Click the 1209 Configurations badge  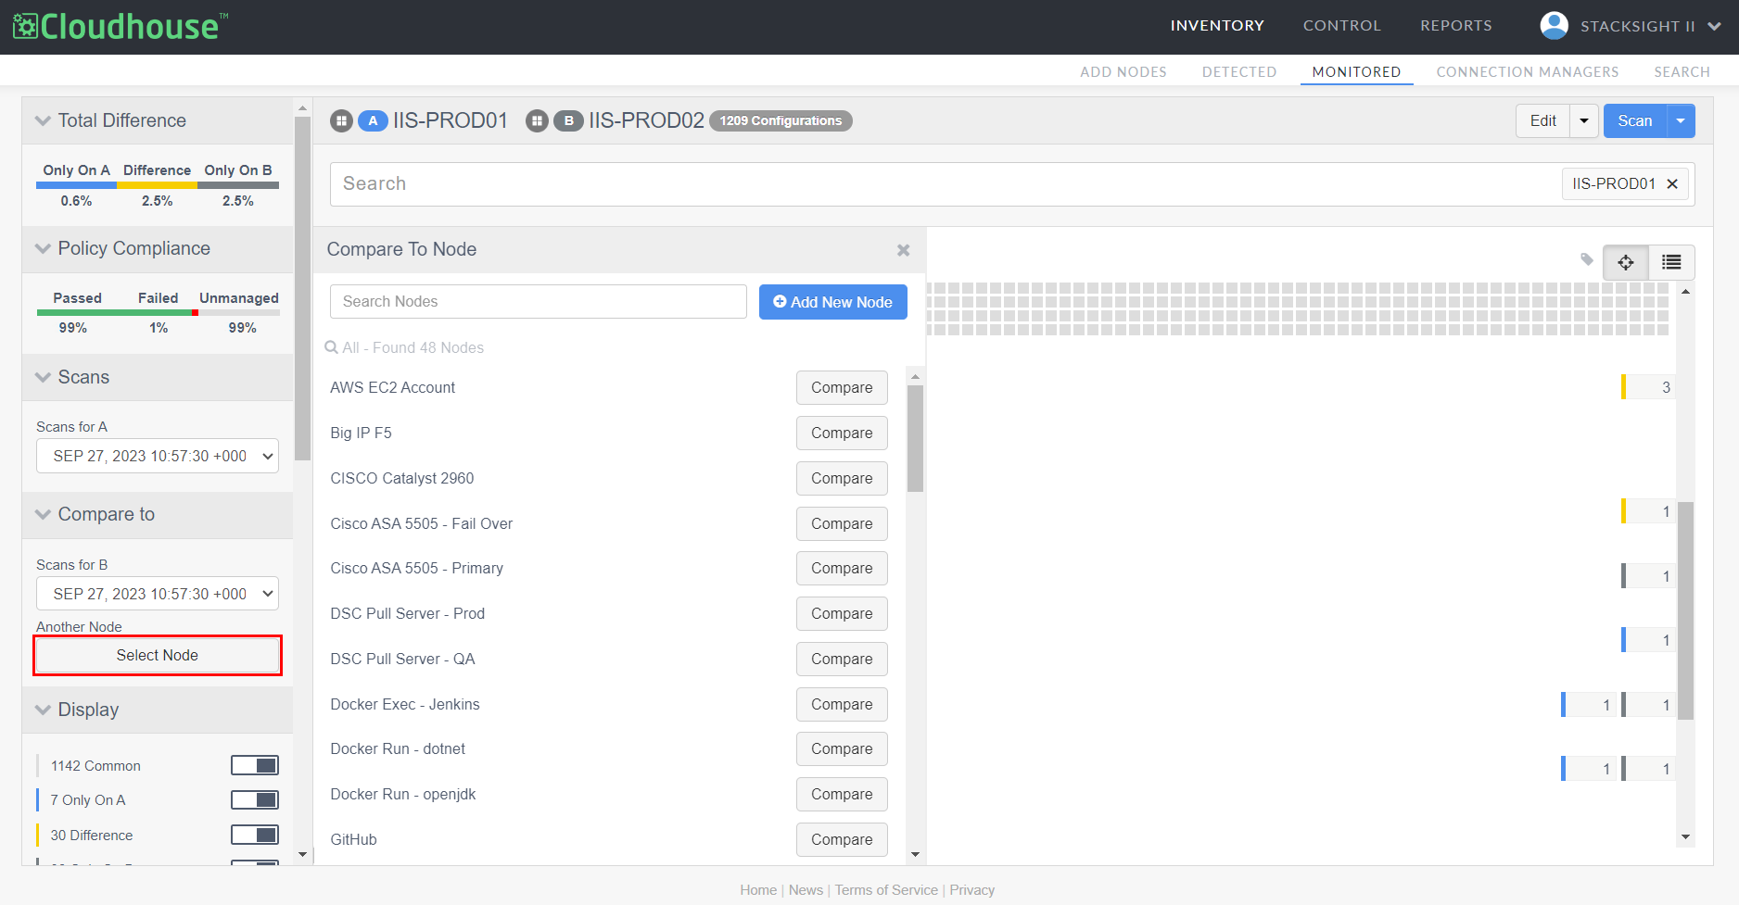pos(781,120)
